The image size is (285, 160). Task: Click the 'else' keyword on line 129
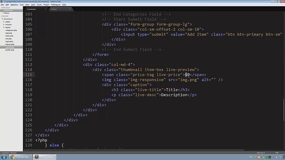point(54,145)
